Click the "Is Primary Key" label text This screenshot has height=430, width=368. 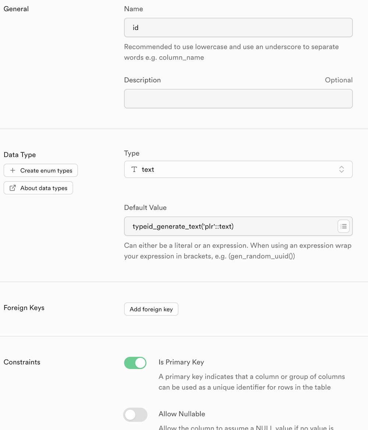pos(181,362)
